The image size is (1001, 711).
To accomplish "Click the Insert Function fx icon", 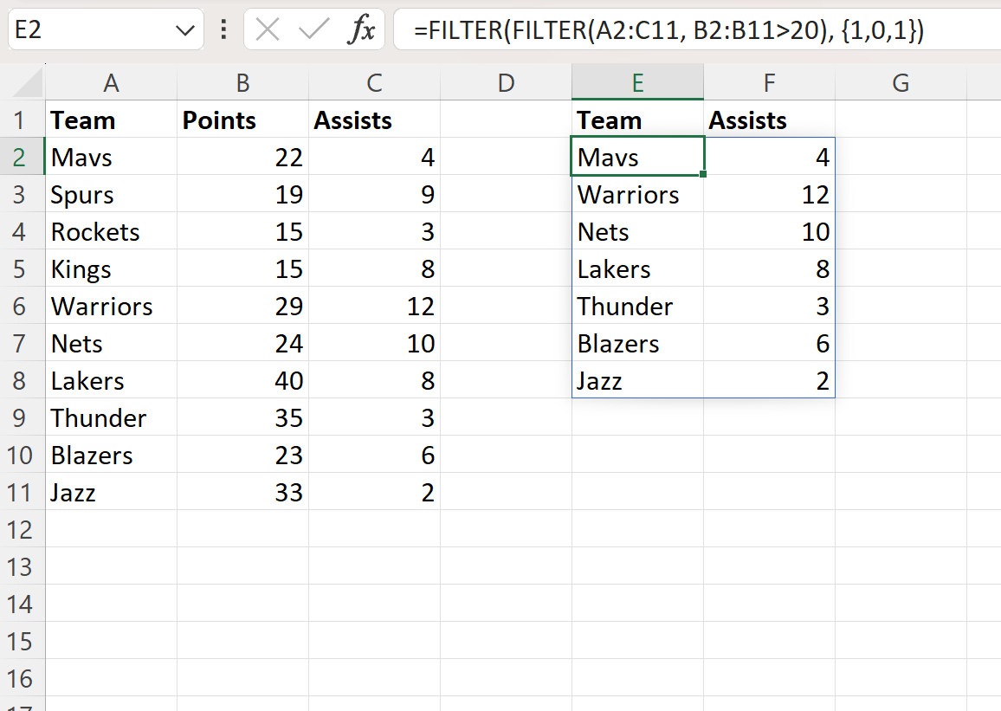I will pos(361,30).
